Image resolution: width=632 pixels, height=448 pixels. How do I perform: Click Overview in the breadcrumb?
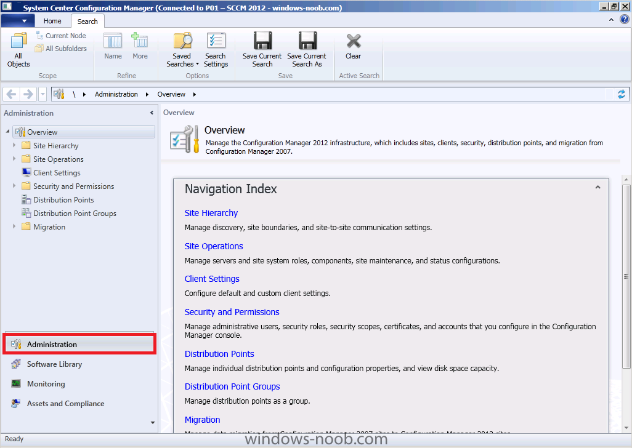(171, 94)
